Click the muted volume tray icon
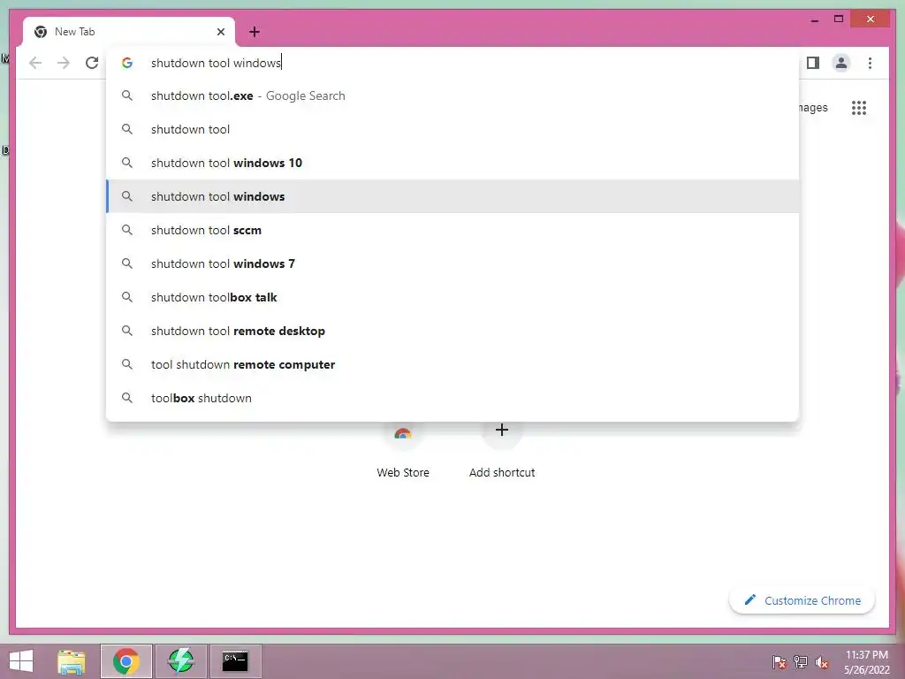This screenshot has width=905, height=679. [x=822, y=662]
